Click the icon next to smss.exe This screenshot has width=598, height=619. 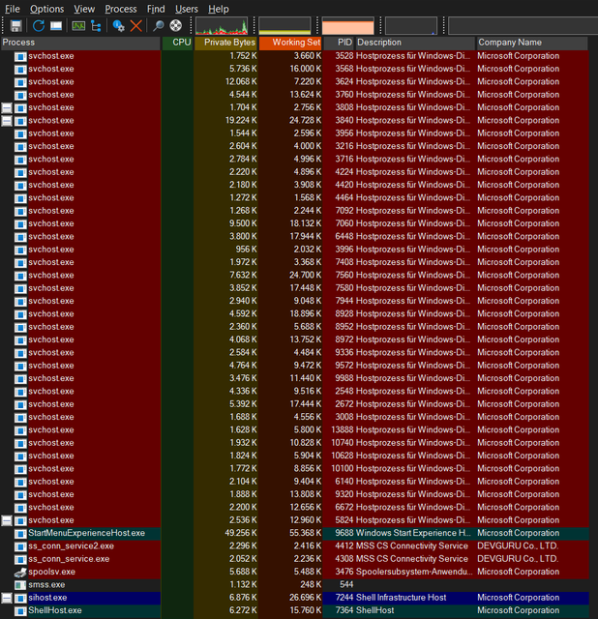[20, 585]
